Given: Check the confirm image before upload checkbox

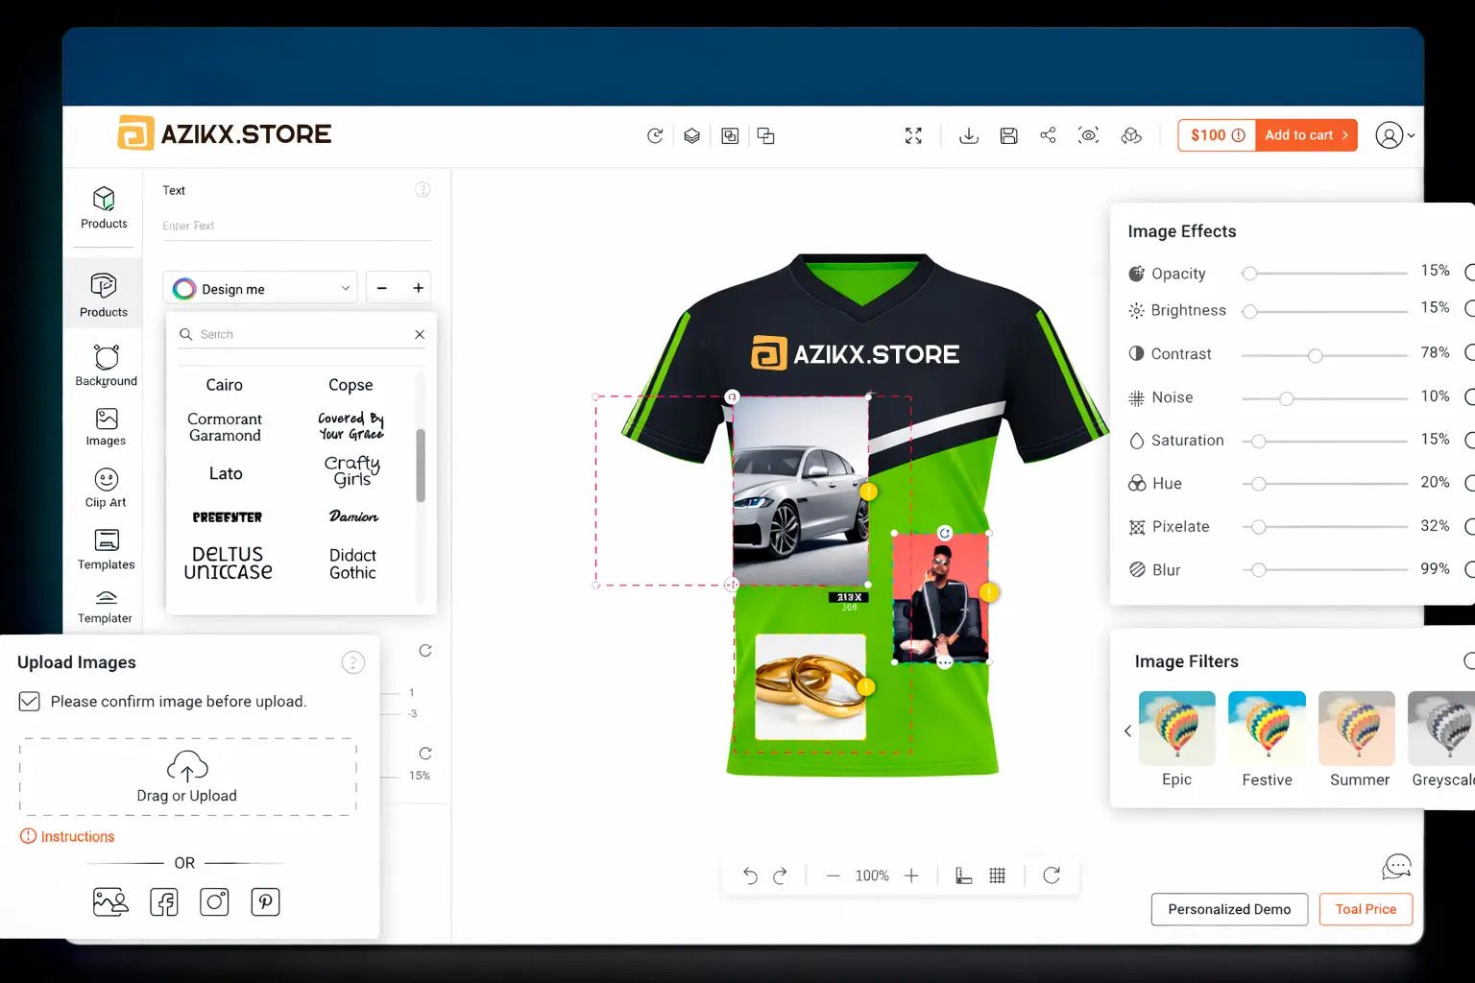Looking at the screenshot, I should point(29,701).
